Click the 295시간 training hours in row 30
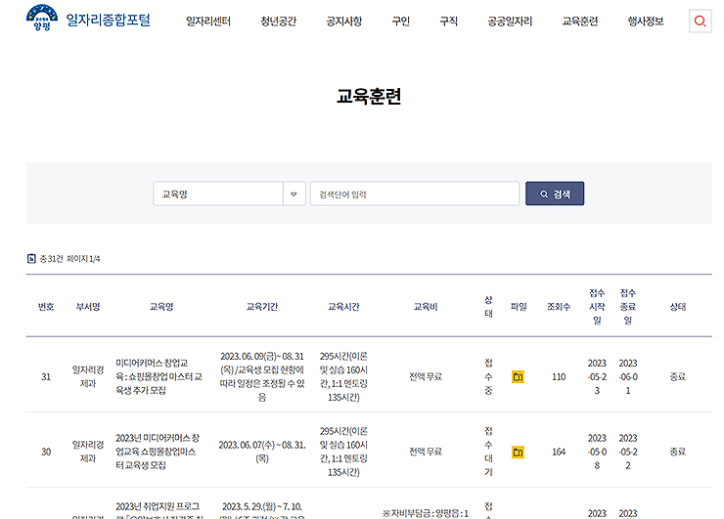Image resolution: width=724 pixels, height=519 pixels. pyautogui.click(x=343, y=453)
